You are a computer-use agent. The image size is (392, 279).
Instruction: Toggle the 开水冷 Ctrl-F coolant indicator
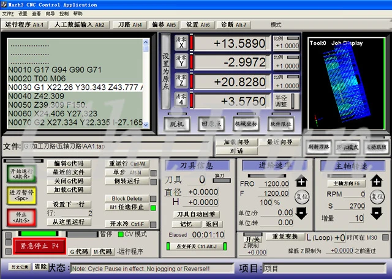(x=153, y=225)
